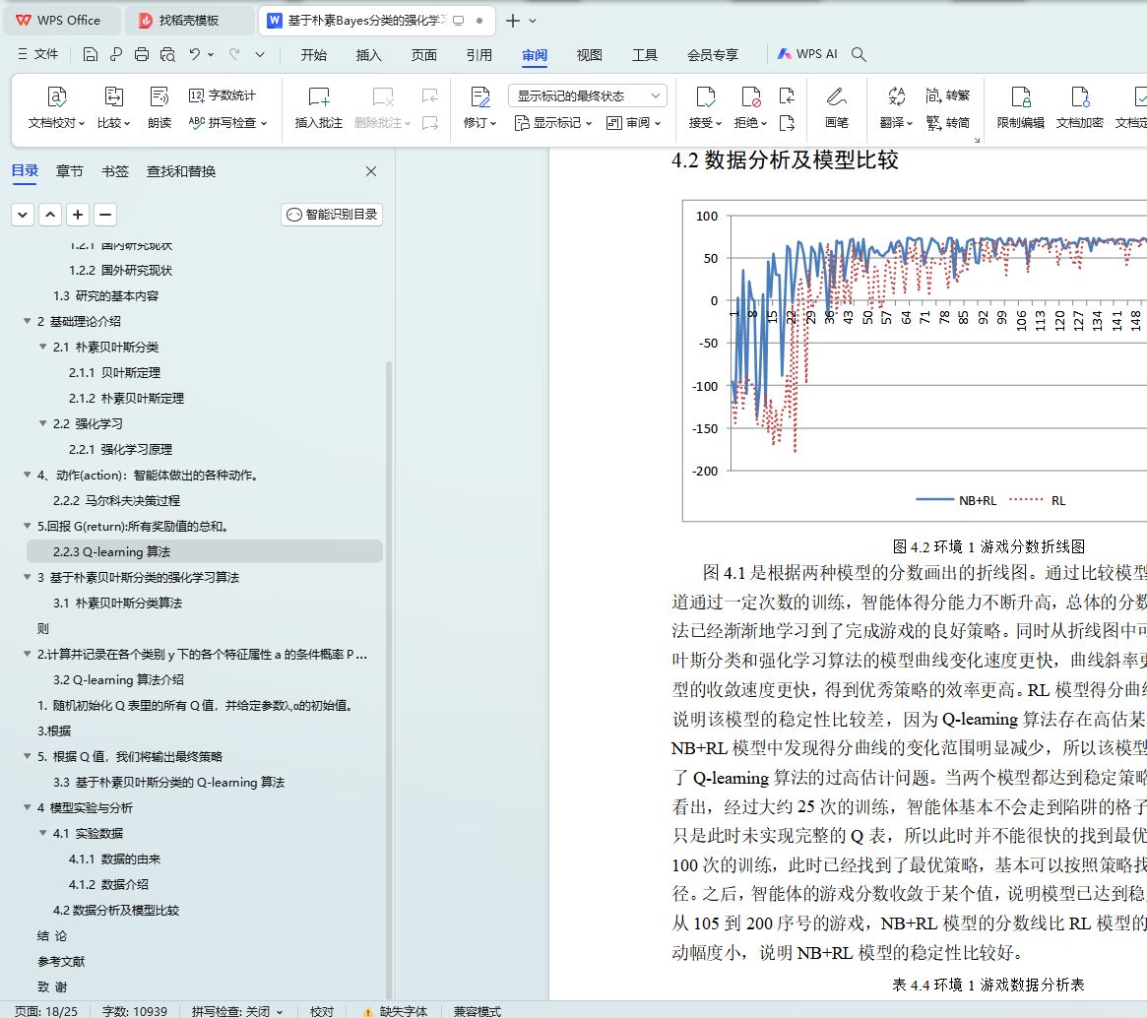Convert text with 转繁 button

point(947,95)
